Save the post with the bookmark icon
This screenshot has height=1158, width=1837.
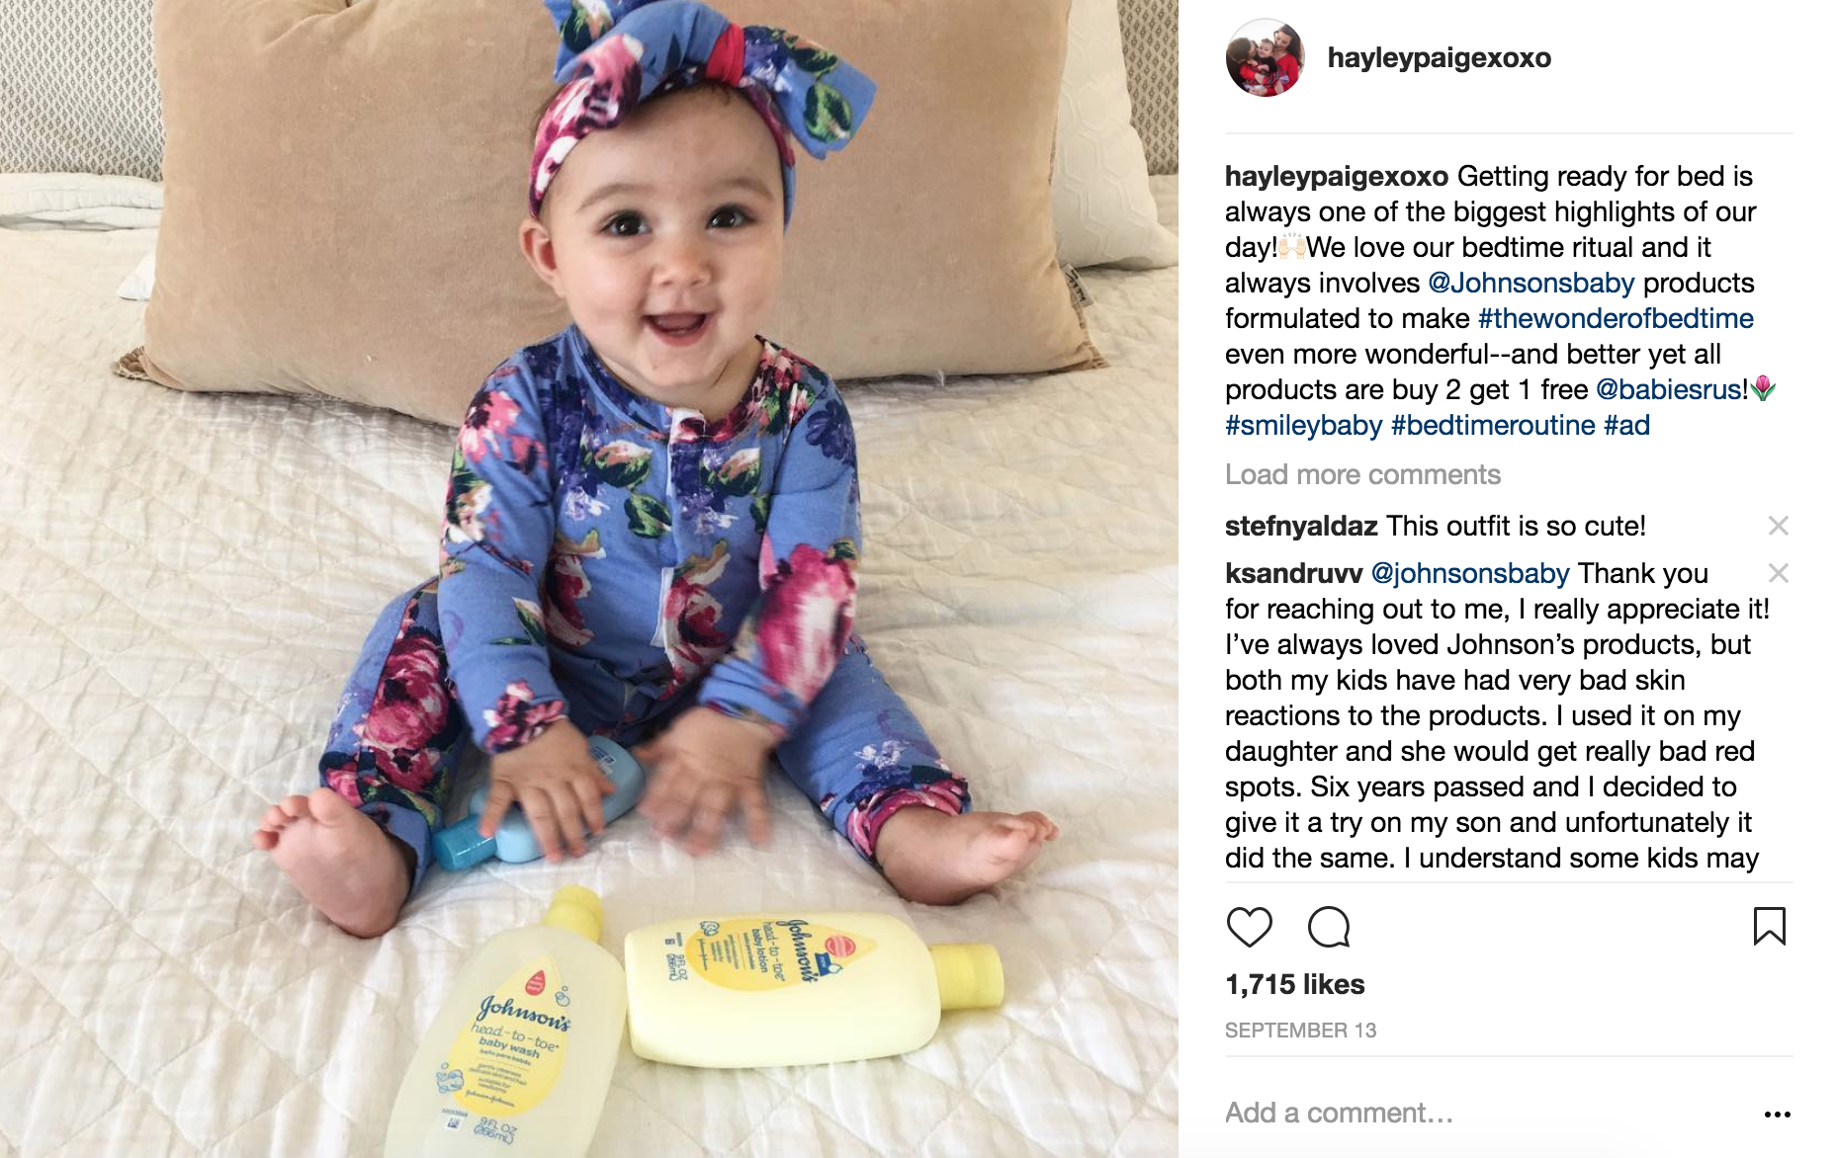(x=1769, y=927)
